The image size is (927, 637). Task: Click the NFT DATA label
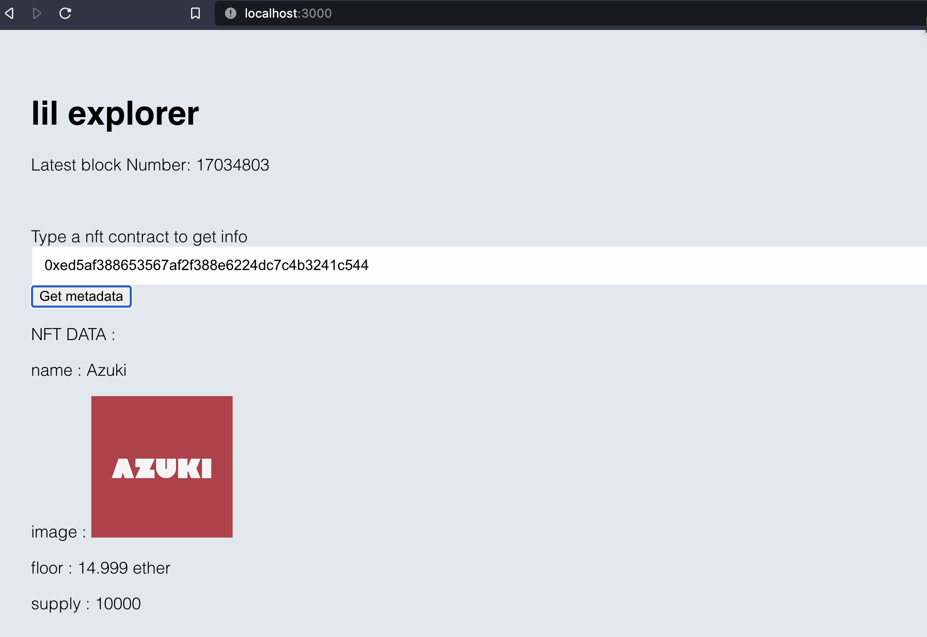tap(73, 334)
